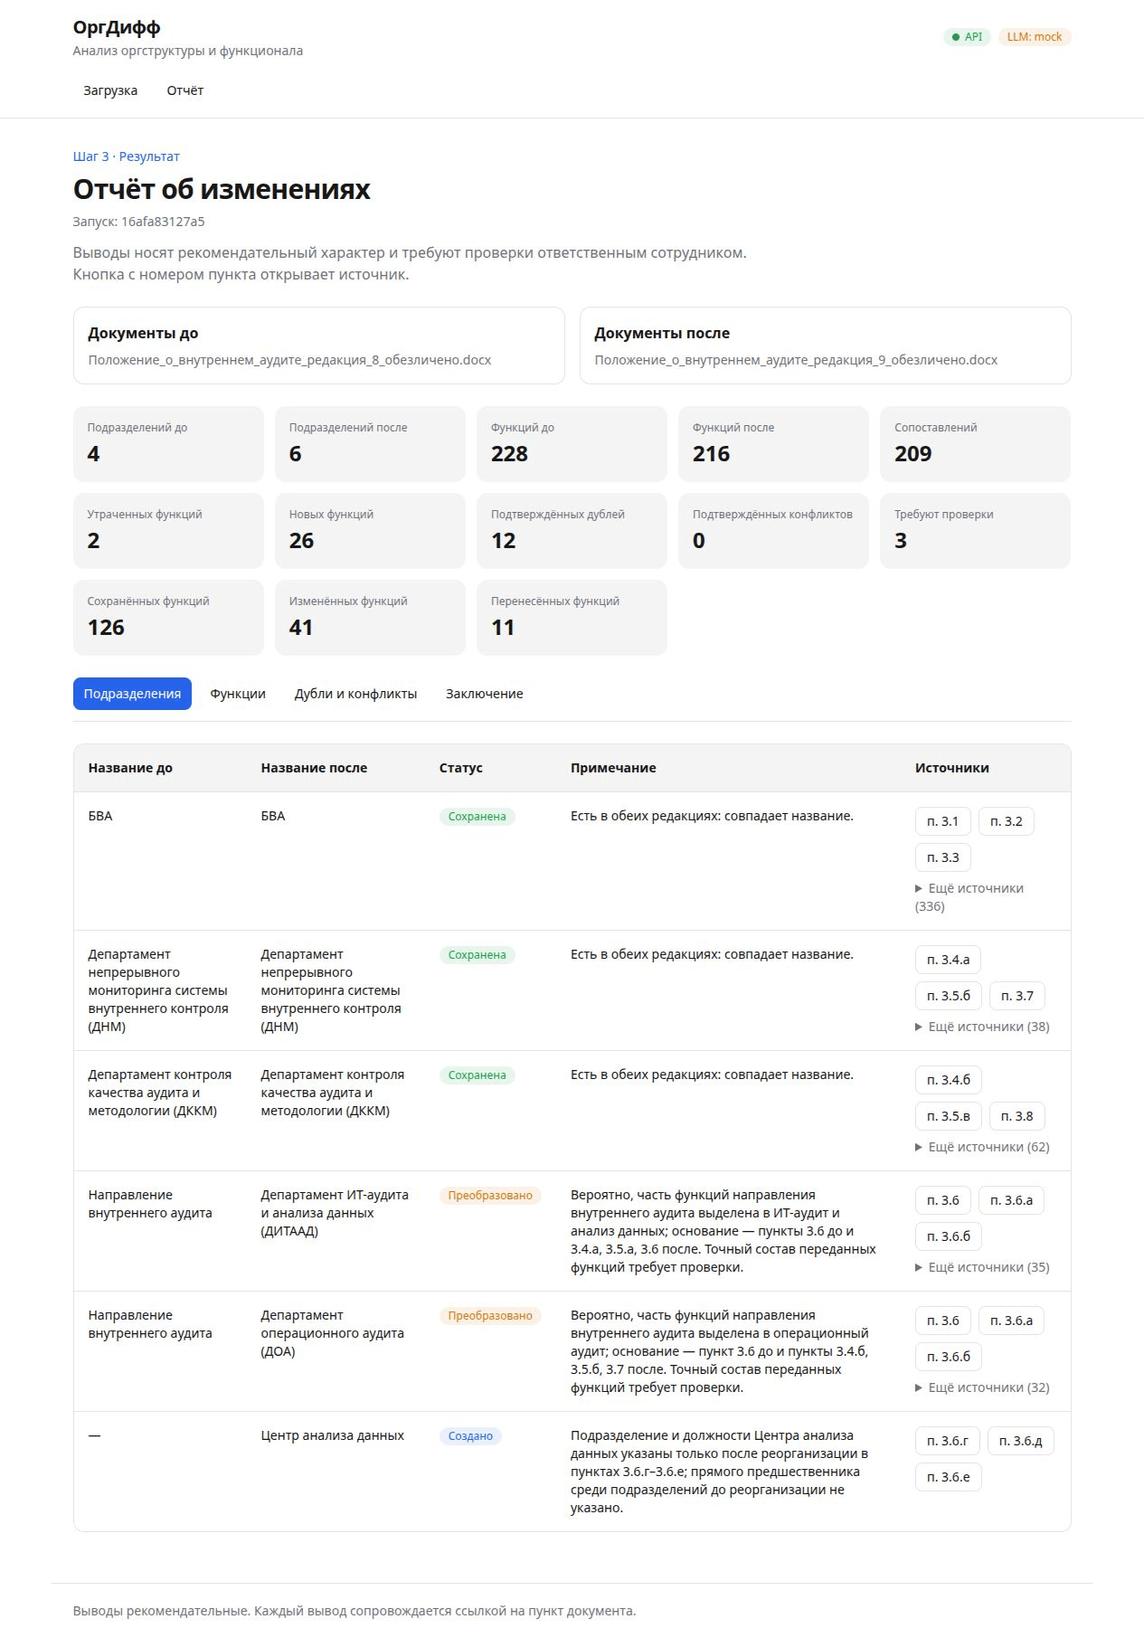The image size is (1144, 1638).
Task: Click the green API status badge
Action: [x=967, y=37]
